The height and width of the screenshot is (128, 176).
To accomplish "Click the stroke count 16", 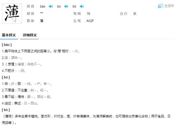I will (89, 13).
